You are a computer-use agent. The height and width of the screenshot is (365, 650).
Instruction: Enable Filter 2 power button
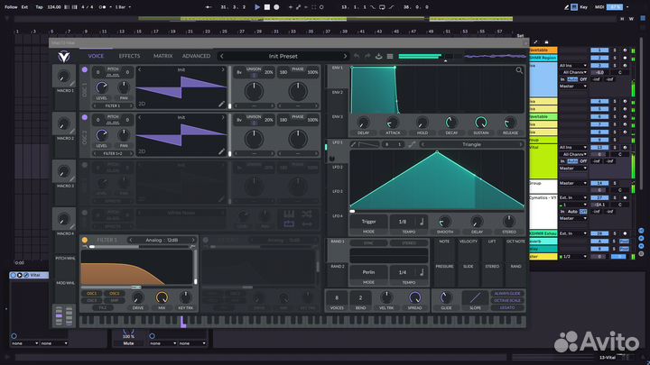(205, 240)
